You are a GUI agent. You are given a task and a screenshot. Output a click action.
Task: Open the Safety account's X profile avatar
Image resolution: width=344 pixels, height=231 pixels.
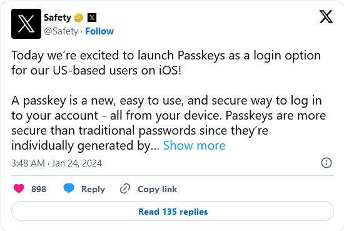tap(26, 24)
